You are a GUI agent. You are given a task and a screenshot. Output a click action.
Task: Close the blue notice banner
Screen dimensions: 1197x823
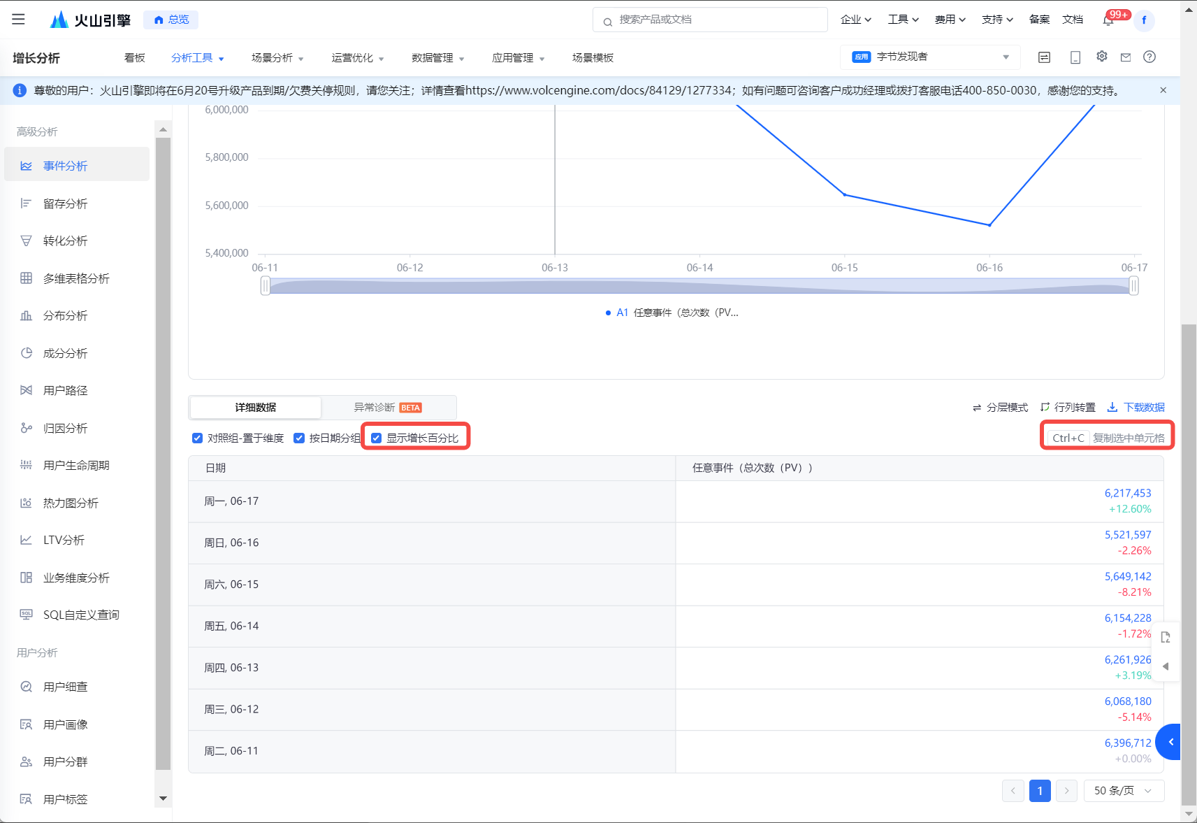(1163, 90)
